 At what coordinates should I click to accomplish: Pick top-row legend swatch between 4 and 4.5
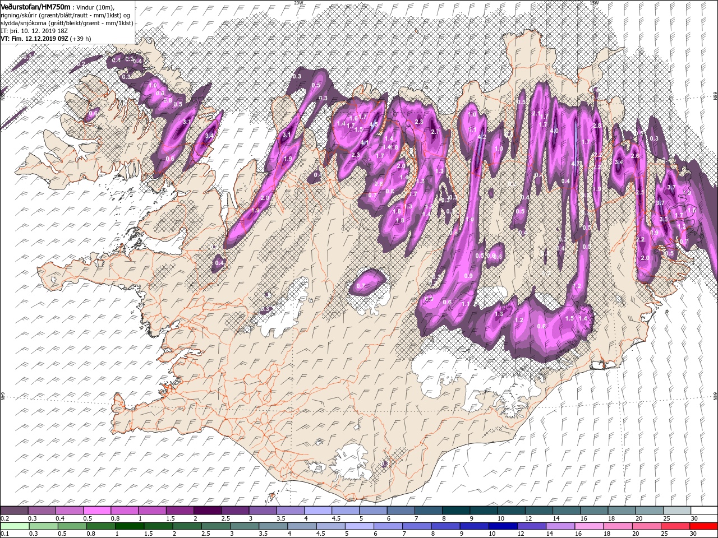click(317, 511)
